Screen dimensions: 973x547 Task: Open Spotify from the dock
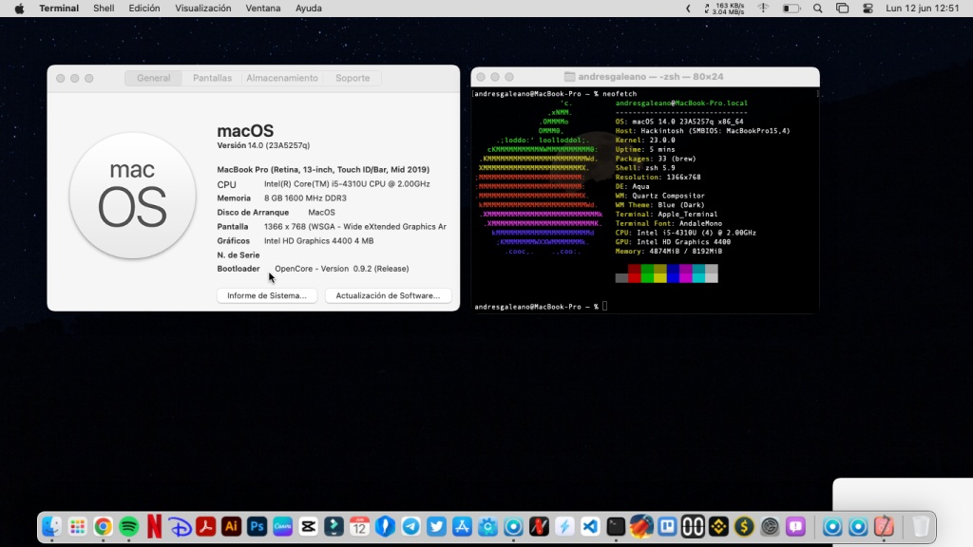129,526
